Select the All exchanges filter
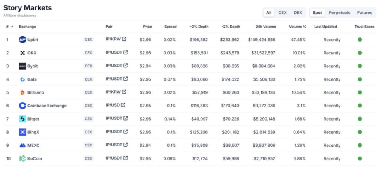The width and height of the screenshot is (384, 173). pyautogui.click(x=269, y=13)
